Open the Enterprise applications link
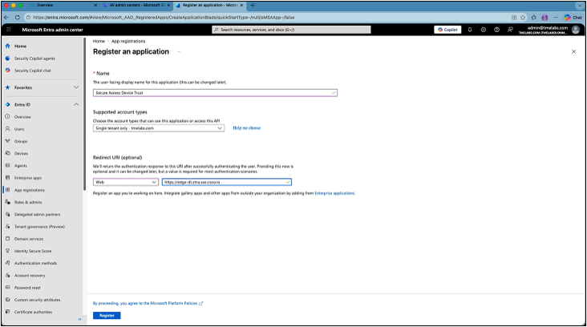587x327 pixels. (334, 193)
